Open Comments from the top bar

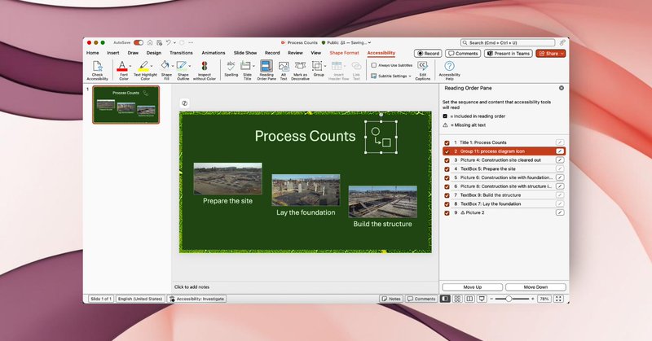pyautogui.click(x=463, y=53)
